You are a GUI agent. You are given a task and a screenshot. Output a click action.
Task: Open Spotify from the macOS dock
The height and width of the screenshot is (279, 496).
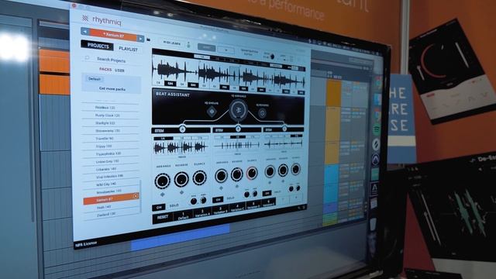(x=376, y=129)
